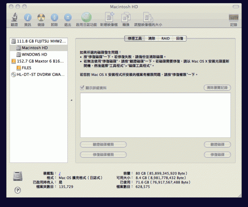Viewport: 248px width, 207px height.
Task: Open the Info toolbar icon
Action: click(x=28, y=17)
